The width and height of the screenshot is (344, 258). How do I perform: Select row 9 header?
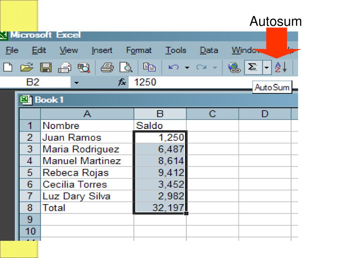[30, 219]
